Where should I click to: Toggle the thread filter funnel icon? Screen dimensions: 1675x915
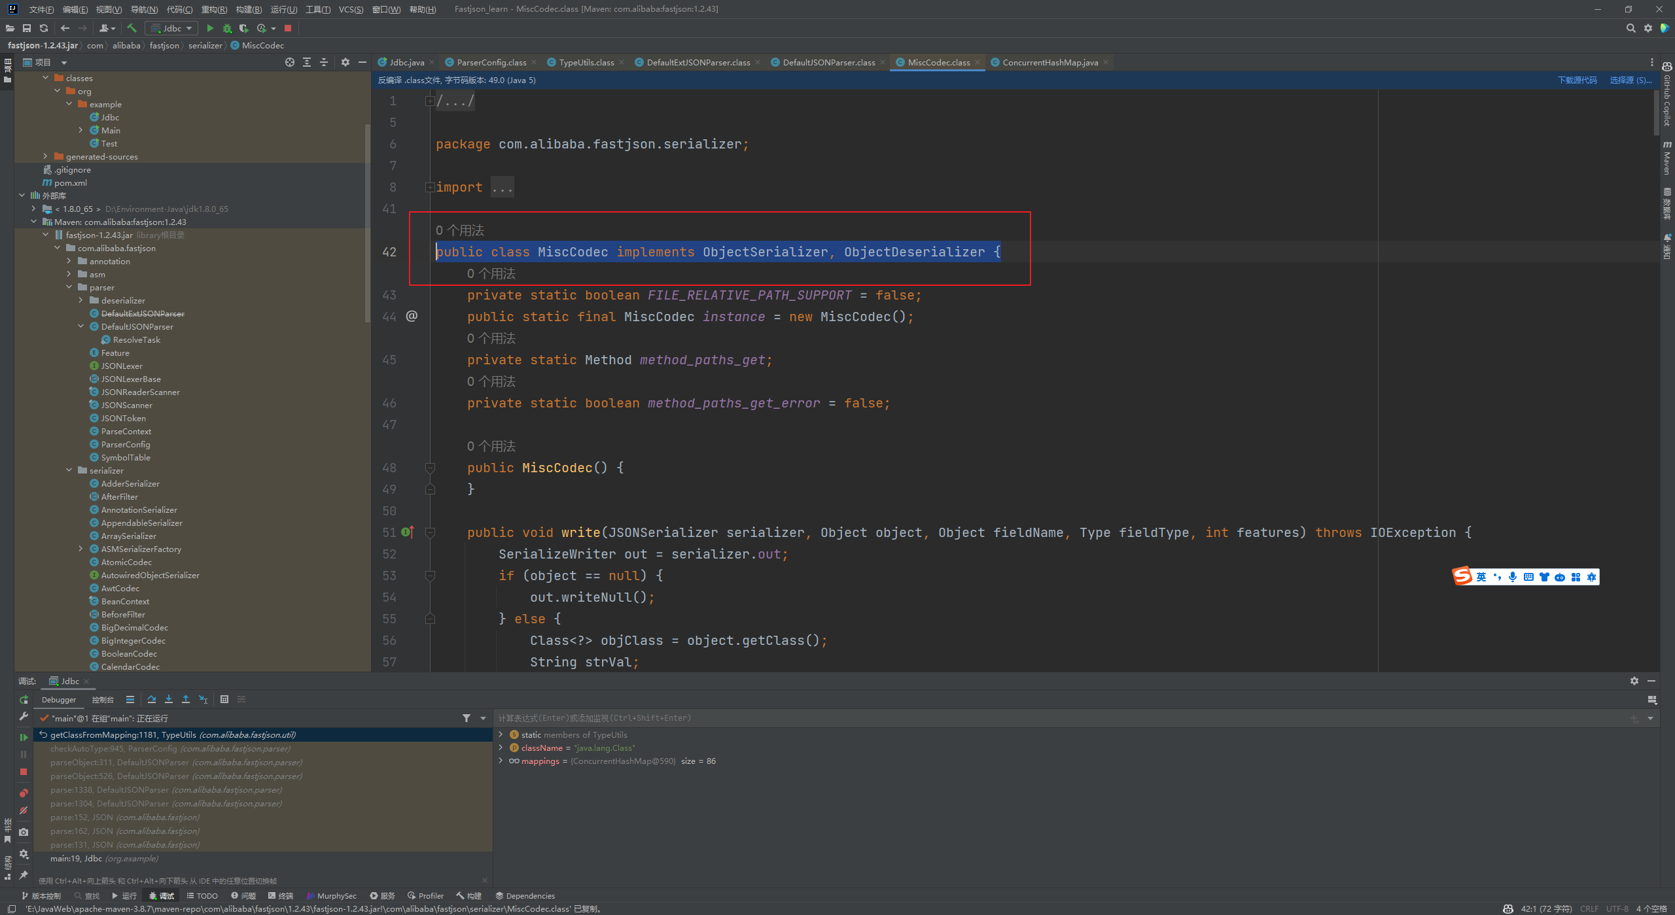tap(467, 718)
